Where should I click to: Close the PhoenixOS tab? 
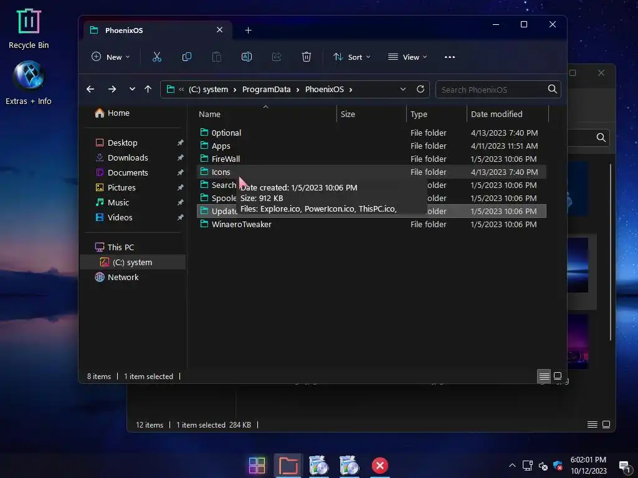pyautogui.click(x=220, y=30)
